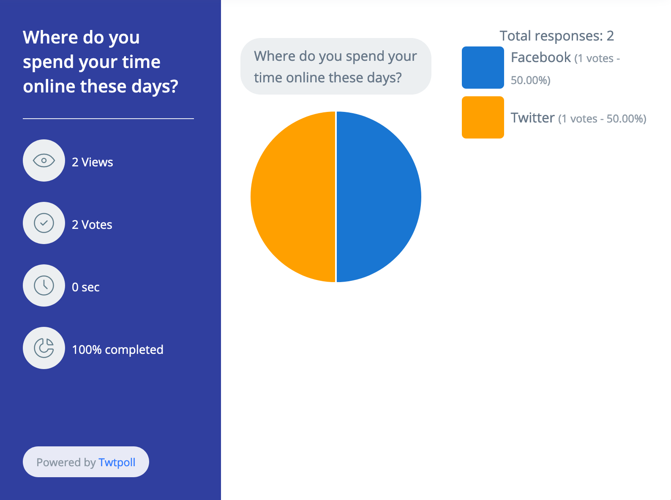The width and height of the screenshot is (671, 500).
Task: Select the checkmark icon beside 2 Votes
Action: click(x=44, y=223)
